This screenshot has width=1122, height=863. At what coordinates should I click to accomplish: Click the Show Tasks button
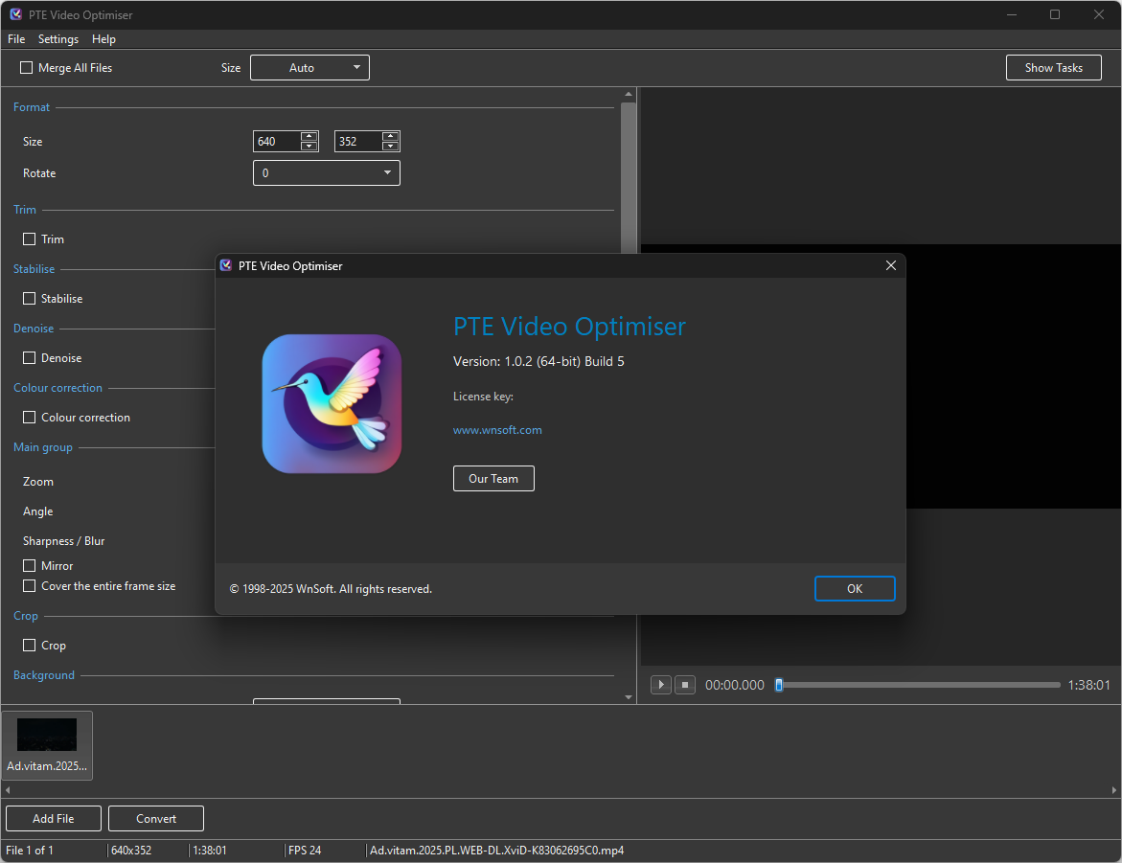click(x=1053, y=67)
